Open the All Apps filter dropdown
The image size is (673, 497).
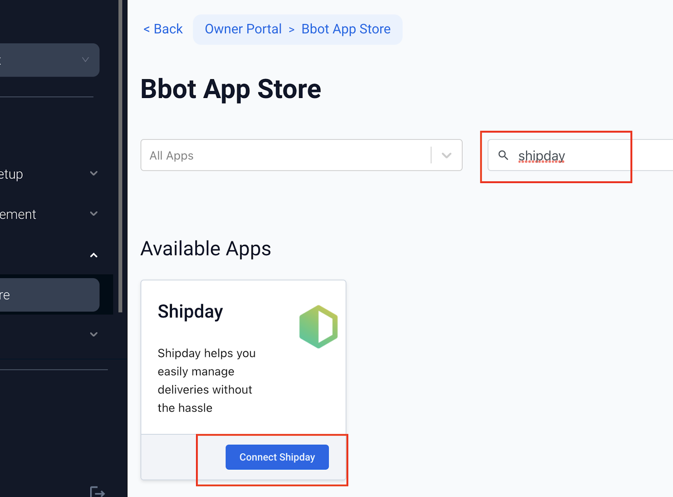tap(294, 155)
